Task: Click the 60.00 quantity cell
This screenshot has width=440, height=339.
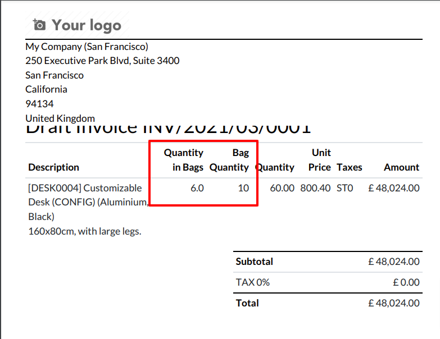Action: pyautogui.click(x=282, y=188)
